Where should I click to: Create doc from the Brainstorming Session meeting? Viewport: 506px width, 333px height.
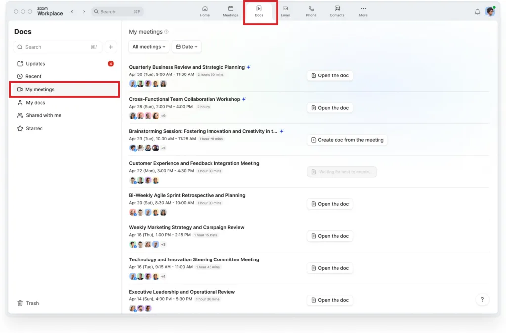point(347,140)
